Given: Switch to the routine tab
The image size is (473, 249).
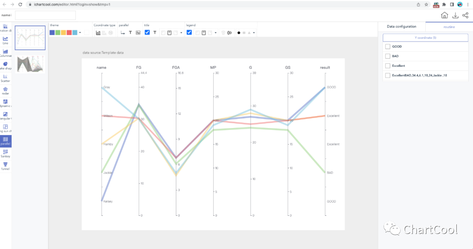Looking at the screenshot, I should (x=449, y=27).
